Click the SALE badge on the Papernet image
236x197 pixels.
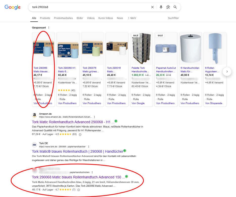tap(160, 36)
